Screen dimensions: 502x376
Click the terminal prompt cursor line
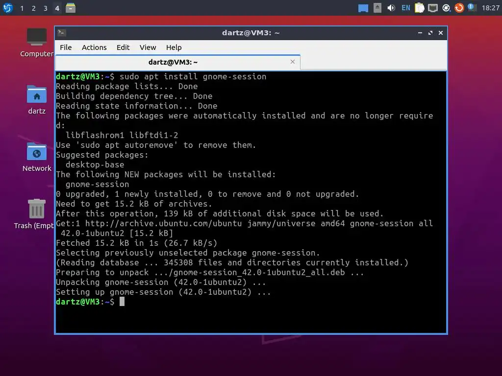pos(90,302)
